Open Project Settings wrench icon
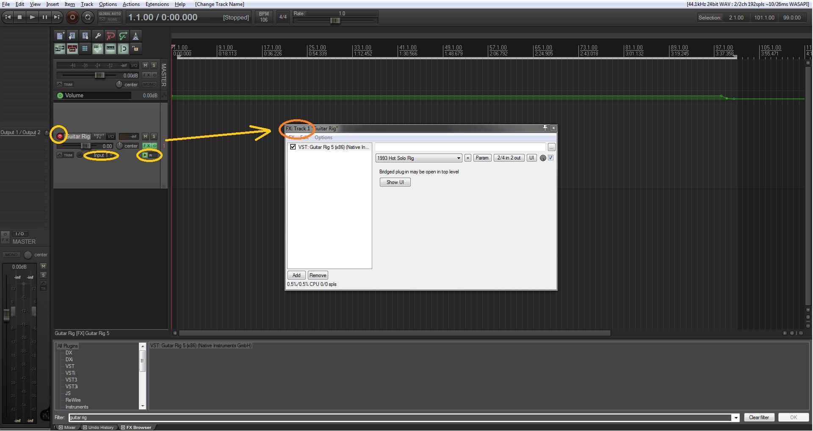 point(98,36)
